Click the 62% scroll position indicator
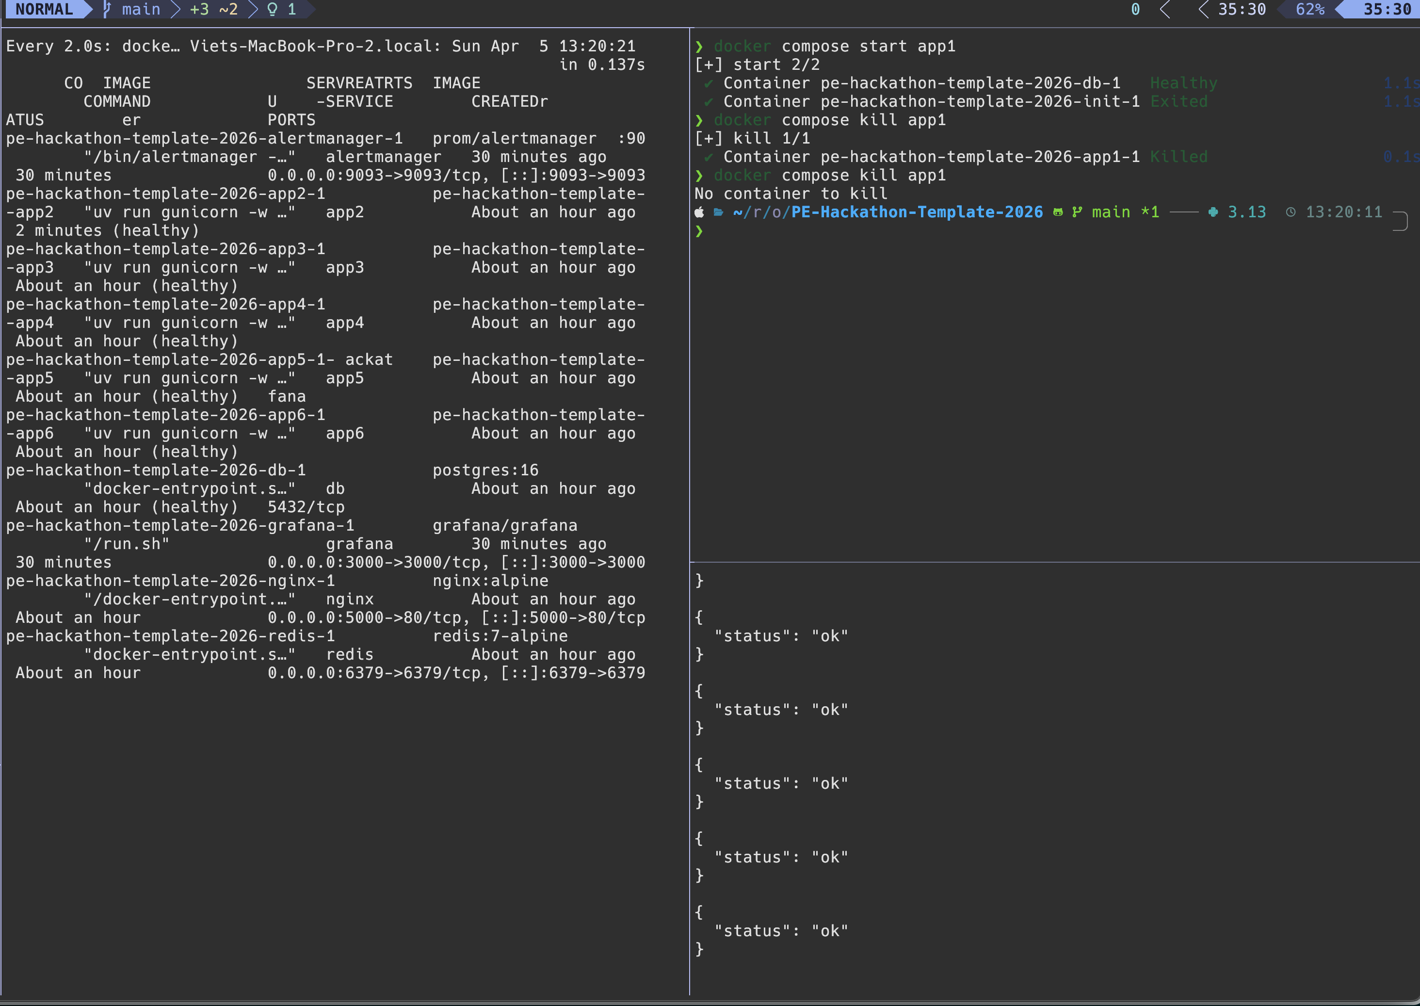This screenshot has height=1006, width=1420. 1310,9
